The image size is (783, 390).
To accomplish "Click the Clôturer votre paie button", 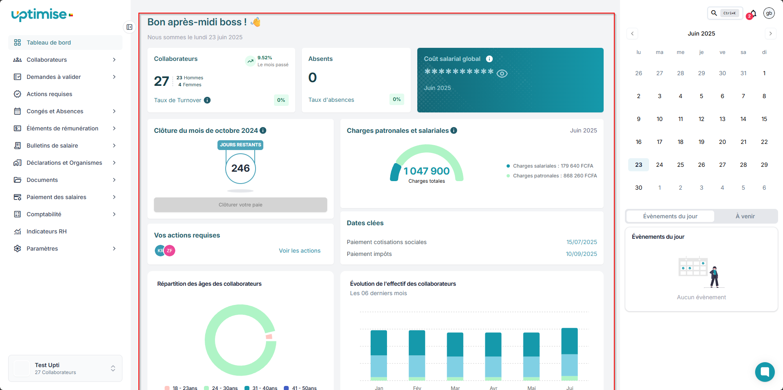I will coord(240,205).
